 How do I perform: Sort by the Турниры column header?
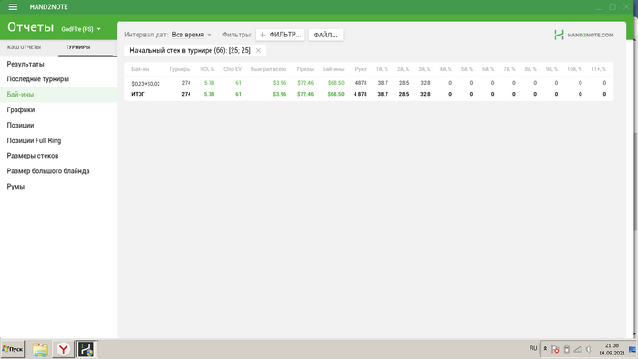pyautogui.click(x=180, y=69)
